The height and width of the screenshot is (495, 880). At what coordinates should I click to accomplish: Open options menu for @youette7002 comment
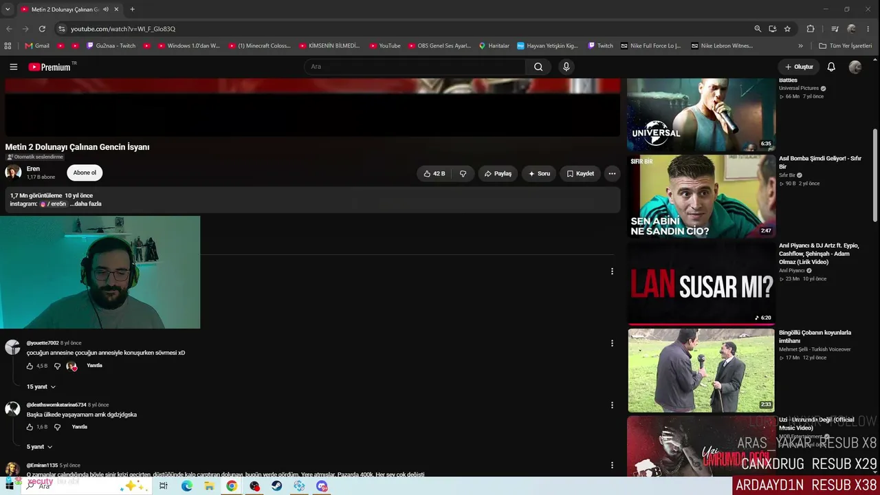(612, 343)
